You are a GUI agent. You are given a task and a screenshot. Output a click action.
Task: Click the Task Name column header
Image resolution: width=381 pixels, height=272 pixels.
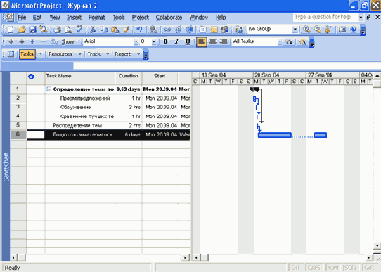[80, 78]
